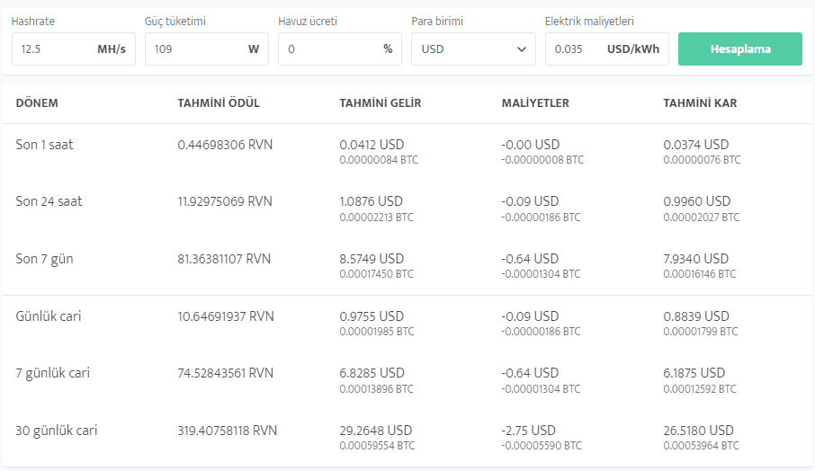
Task: Click the 0.00013896 BTC income value
Action: coord(377,388)
